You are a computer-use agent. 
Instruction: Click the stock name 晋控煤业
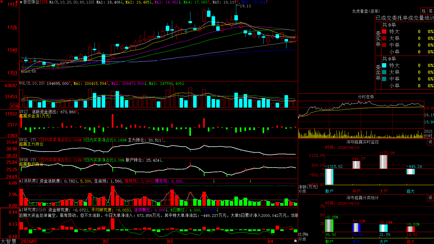(x=31, y=2)
